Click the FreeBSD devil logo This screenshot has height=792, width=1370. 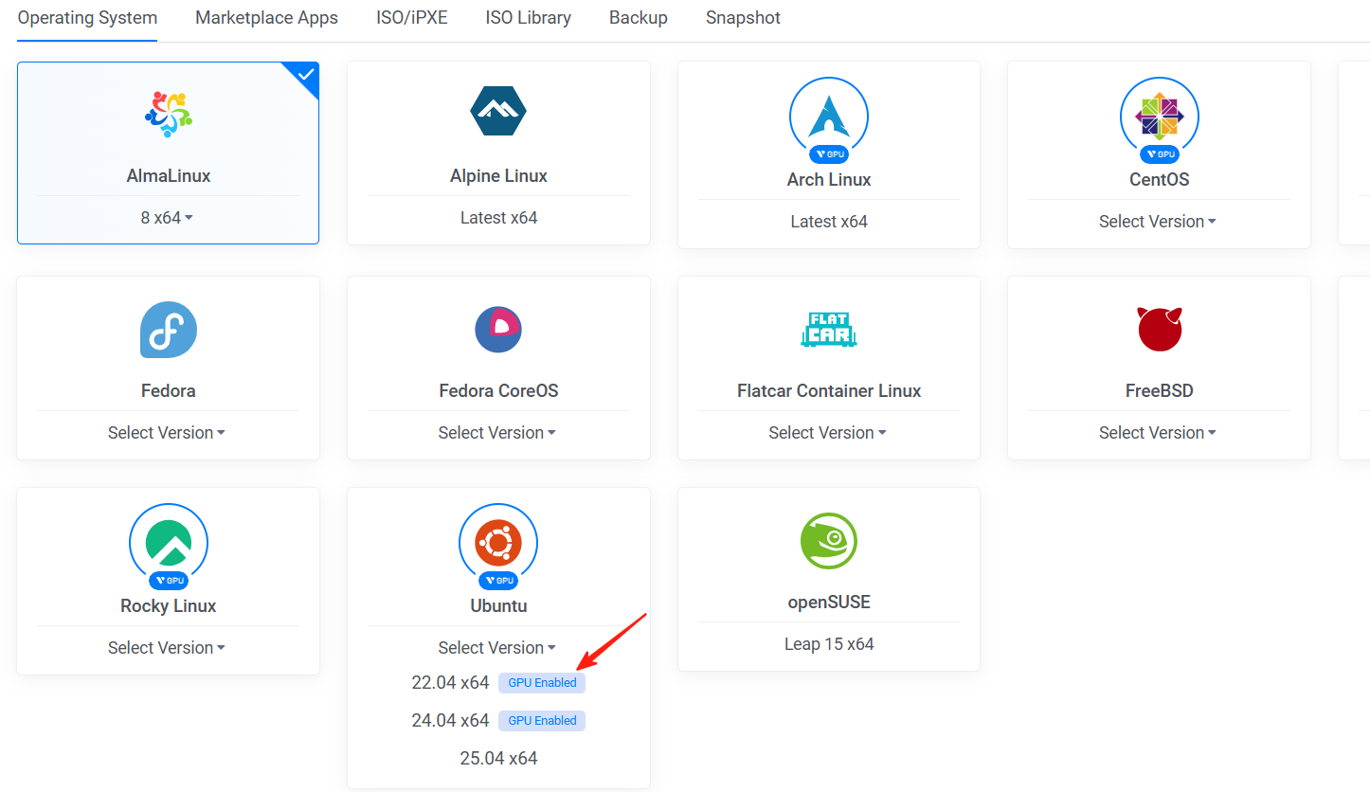pos(1158,330)
